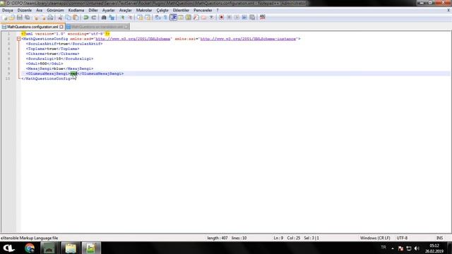Open Chrome from the Windows taskbar

click(x=30, y=248)
